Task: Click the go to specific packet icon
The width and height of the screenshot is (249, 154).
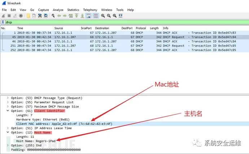Action: (71, 16)
